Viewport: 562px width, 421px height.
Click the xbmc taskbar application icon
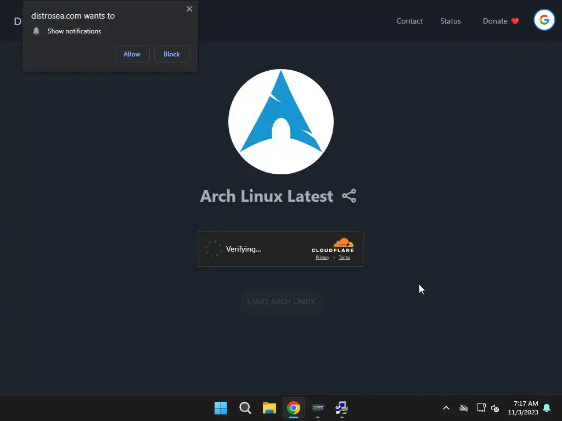click(318, 408)
